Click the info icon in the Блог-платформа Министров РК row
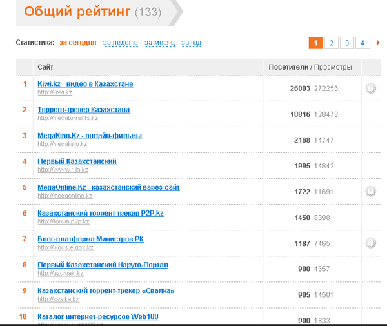The height and width of the screenshot is (326, 387). [x=370, y=243]
